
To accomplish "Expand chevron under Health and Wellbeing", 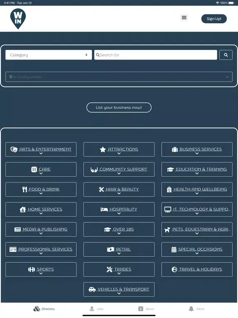I will pyautogui.click(x=197, y=193).
